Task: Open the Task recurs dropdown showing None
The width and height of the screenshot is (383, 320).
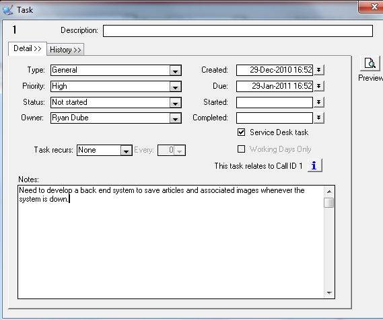Action: pos(126,150)
